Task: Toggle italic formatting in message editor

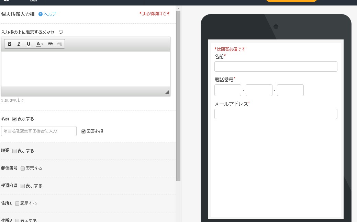Action: [x=19, y=44]
